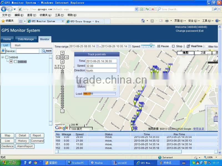Click the Refresh icon in the browser toolbar

[147, 9]
